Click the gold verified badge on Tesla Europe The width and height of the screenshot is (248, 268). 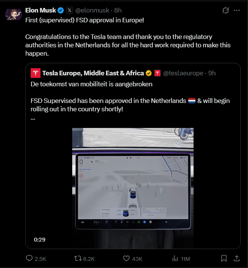(x=149, y=73)
